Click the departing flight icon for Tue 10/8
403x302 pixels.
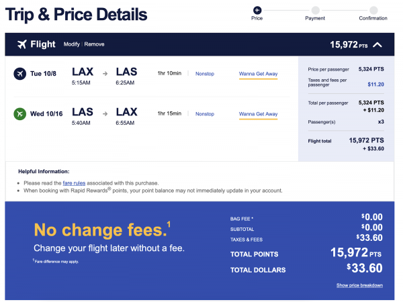tap(19, 73)
